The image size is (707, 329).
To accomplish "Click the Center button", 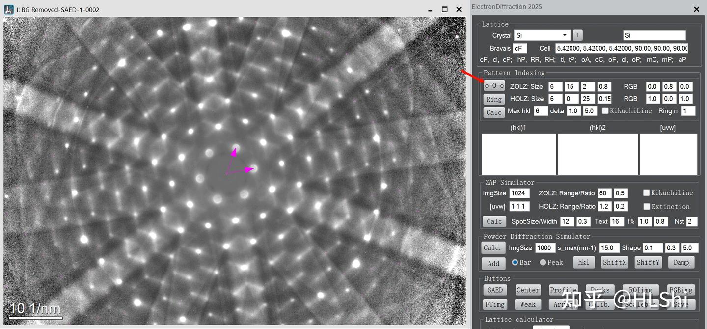I will tap(528, 290).
